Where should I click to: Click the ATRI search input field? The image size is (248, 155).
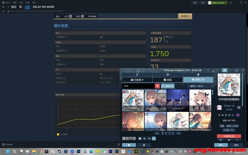pyautogui.click(x=139, y=86)
